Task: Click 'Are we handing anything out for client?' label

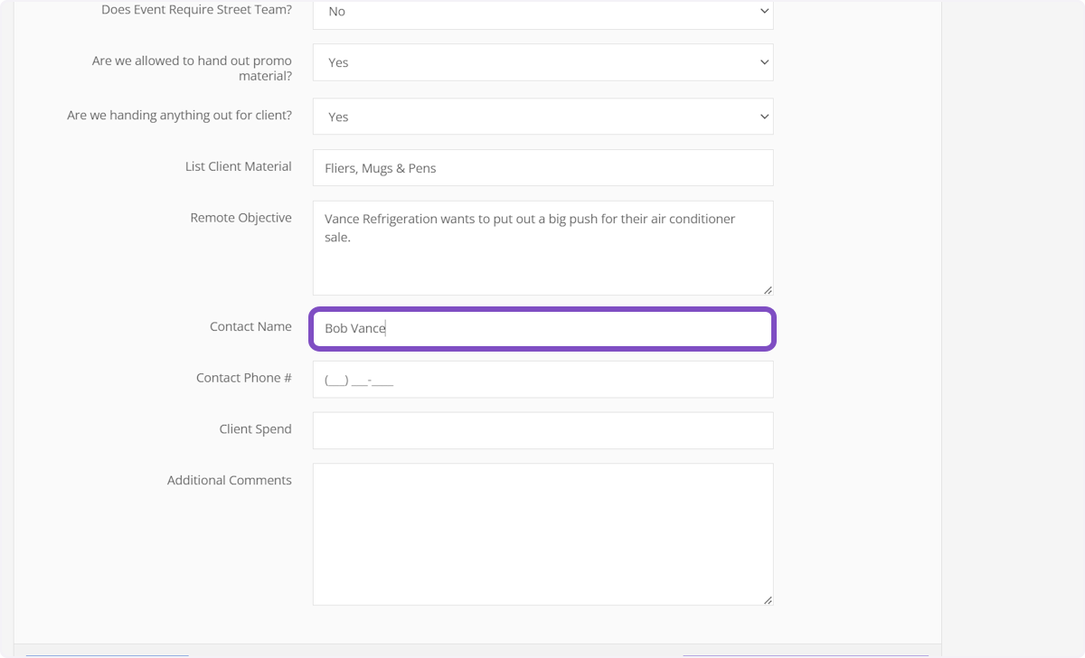Action: [179, 116]
